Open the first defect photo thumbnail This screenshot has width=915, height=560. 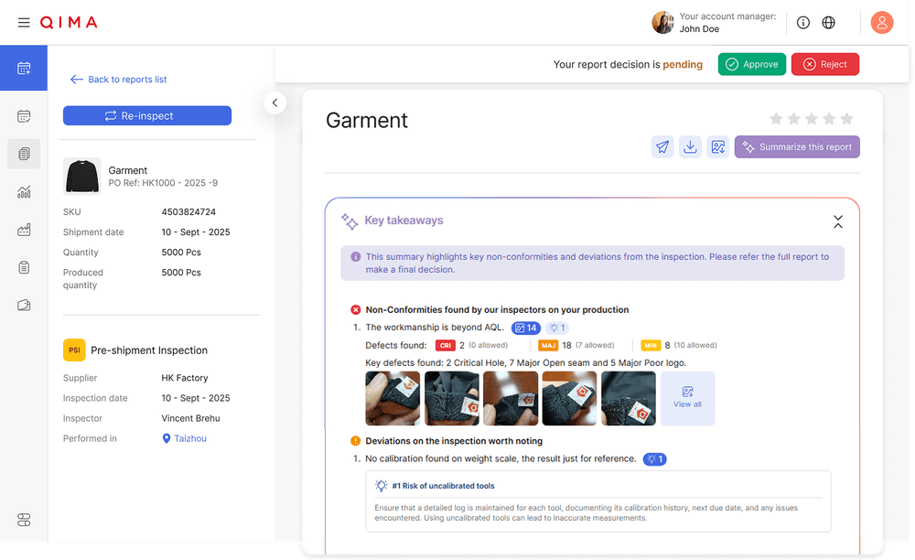[393, 398]
